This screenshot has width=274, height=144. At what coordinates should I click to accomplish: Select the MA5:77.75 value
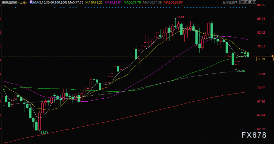(x=76, y=2)
